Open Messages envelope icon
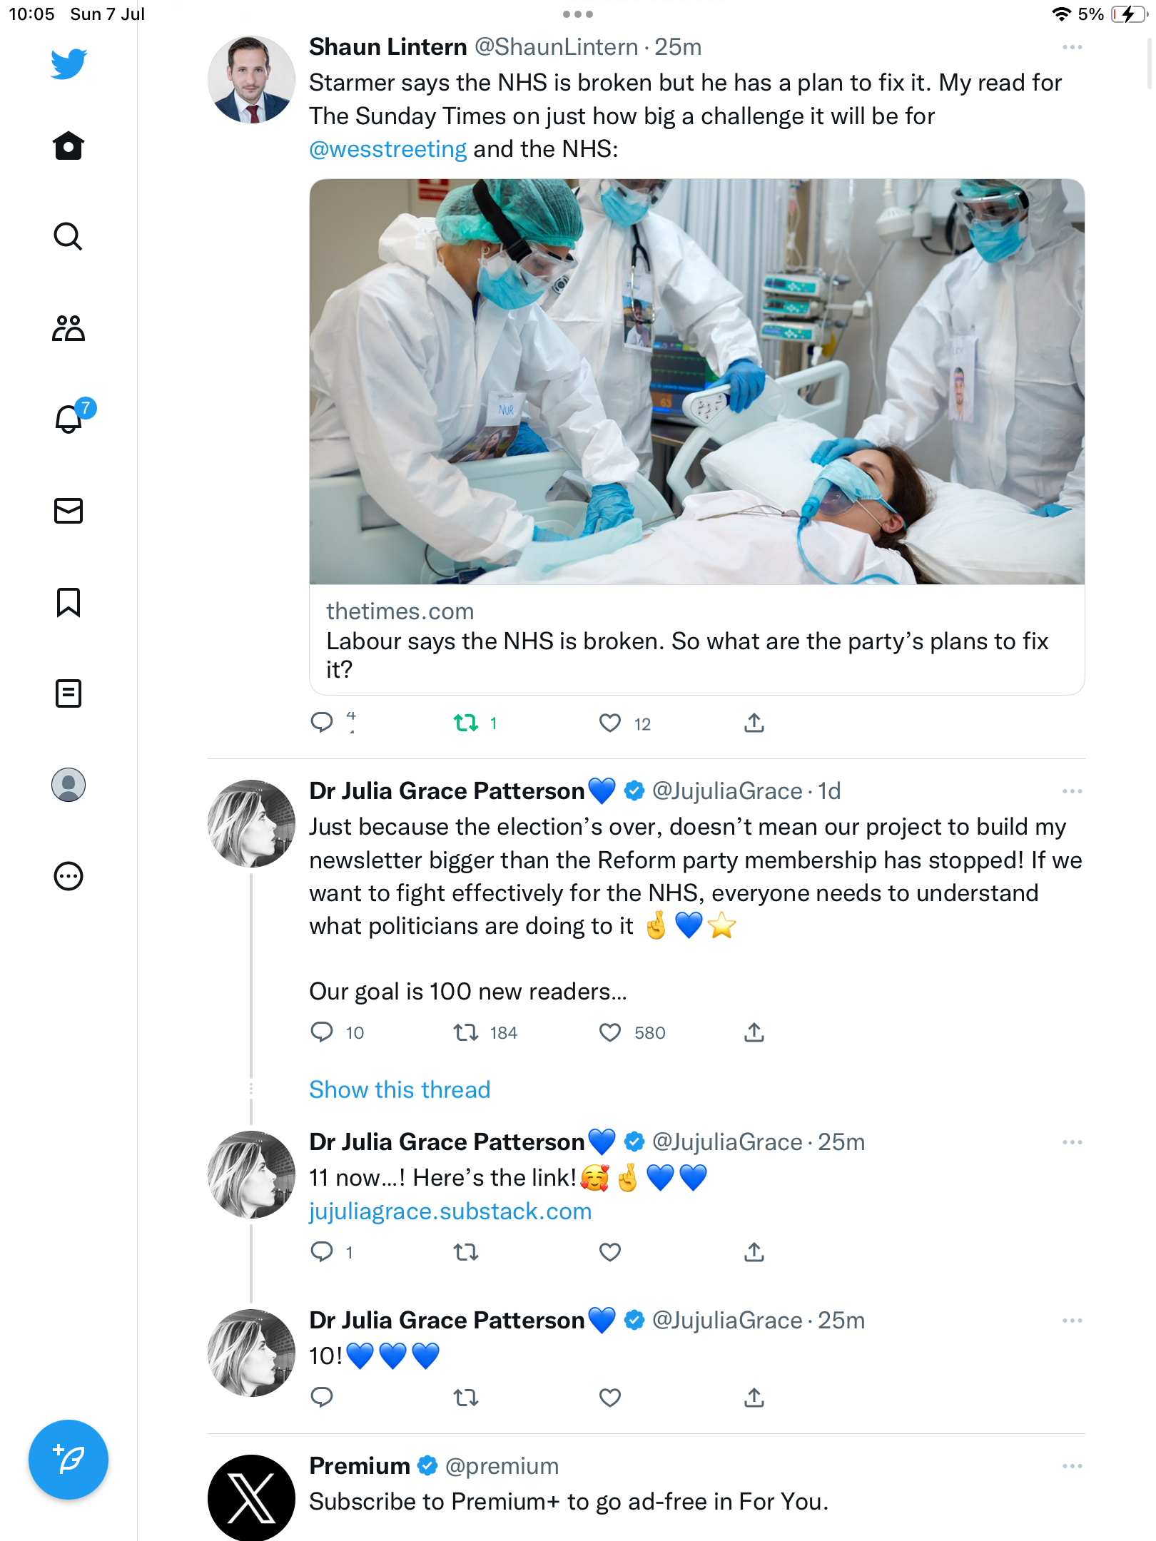Viewport: 1156px width, 1541px height. 69,511
